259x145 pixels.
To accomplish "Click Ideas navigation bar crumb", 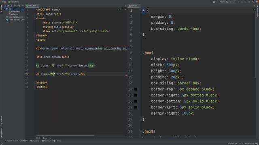I will [x=4, y=2].
